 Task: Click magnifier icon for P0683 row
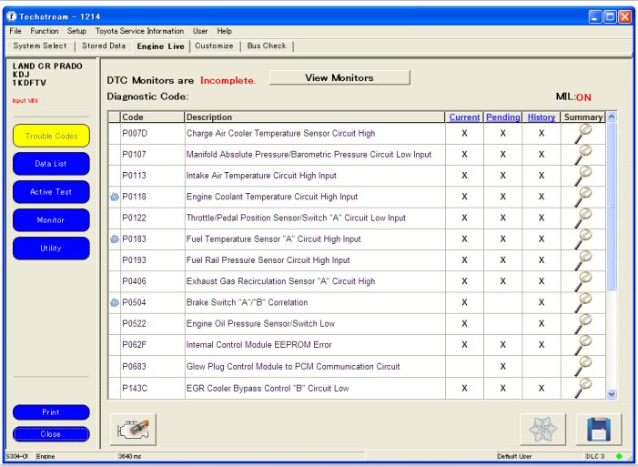[x=583, y=367]
